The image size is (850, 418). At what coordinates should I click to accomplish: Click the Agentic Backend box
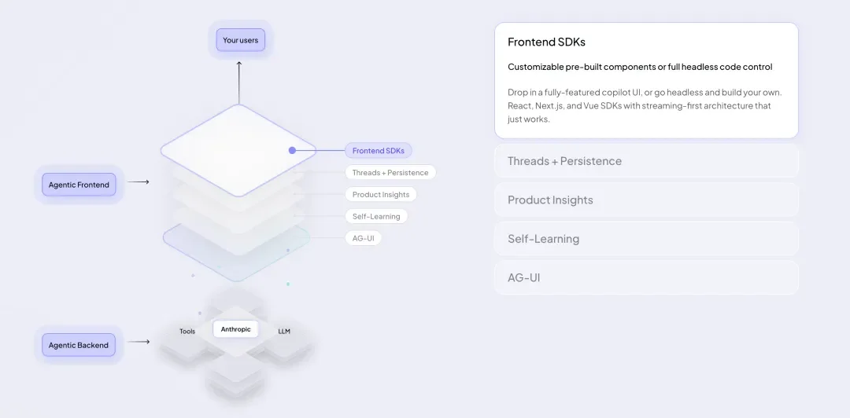79,345
